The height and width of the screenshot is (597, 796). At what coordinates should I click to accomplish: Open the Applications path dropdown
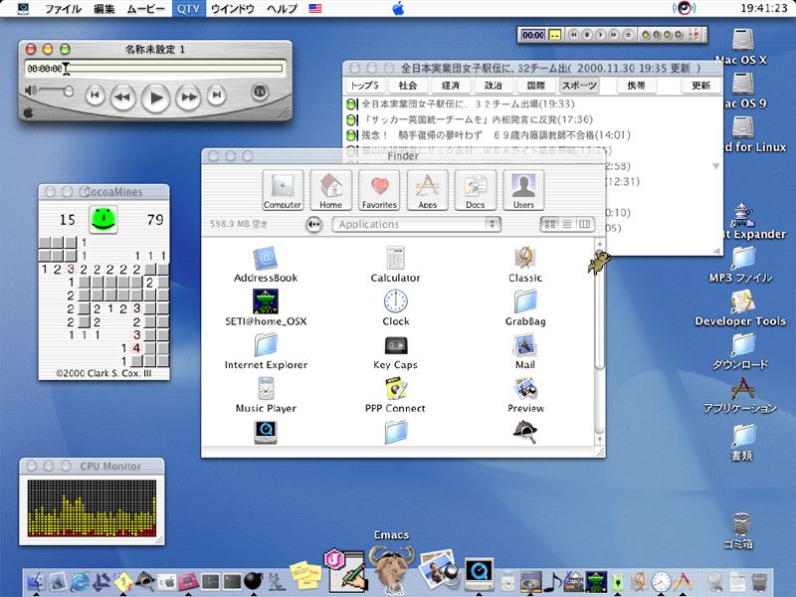pos(416,225)
